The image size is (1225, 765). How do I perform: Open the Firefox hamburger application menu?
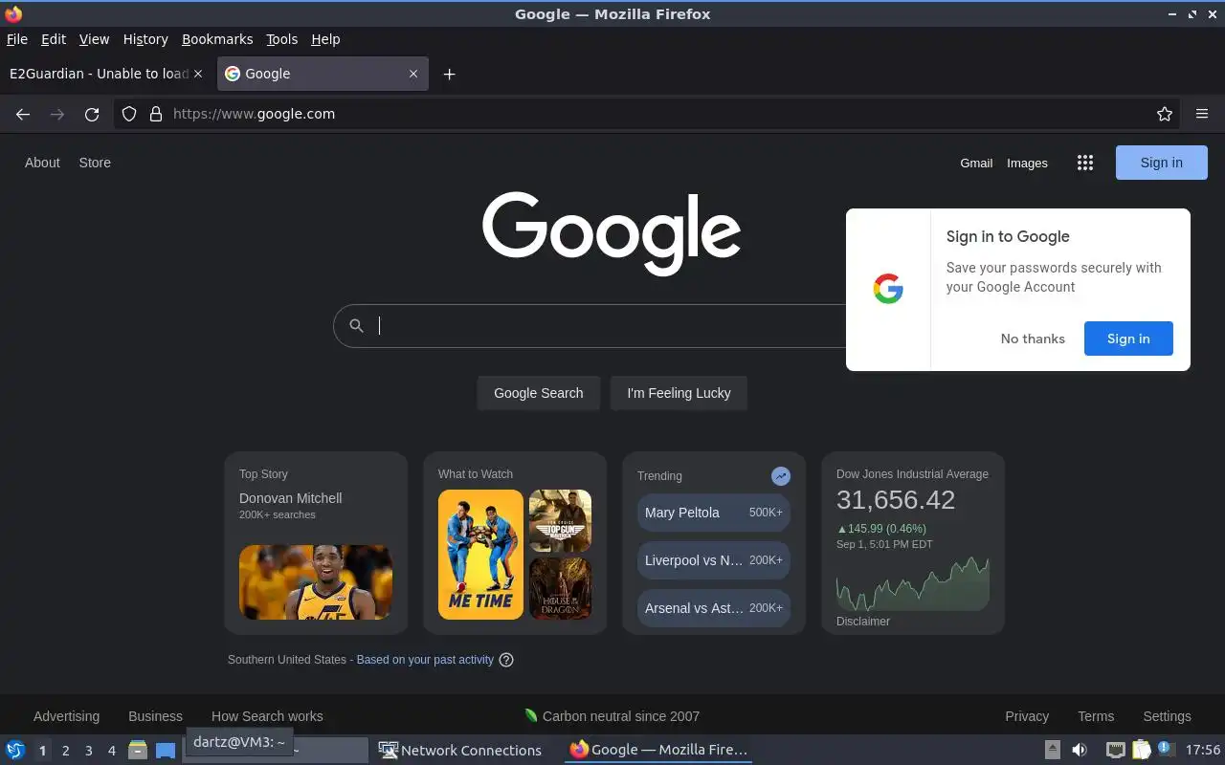[1202, 114]
